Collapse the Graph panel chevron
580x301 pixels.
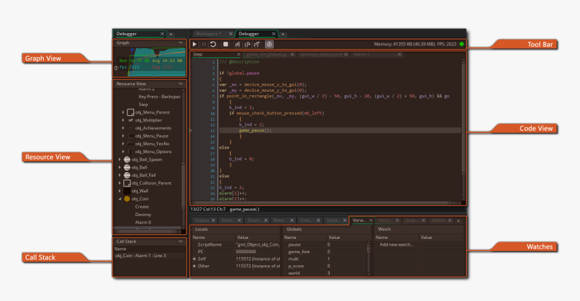click(x=181, y=43)
